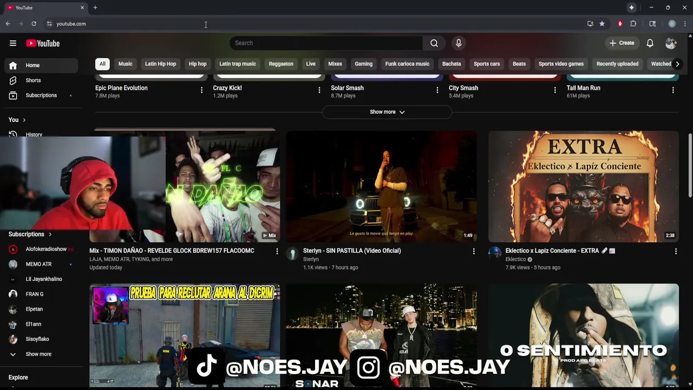The height and width of the screenshot is (390, 693).
Task: Select the Live filter chip
Action: [311, 64]
